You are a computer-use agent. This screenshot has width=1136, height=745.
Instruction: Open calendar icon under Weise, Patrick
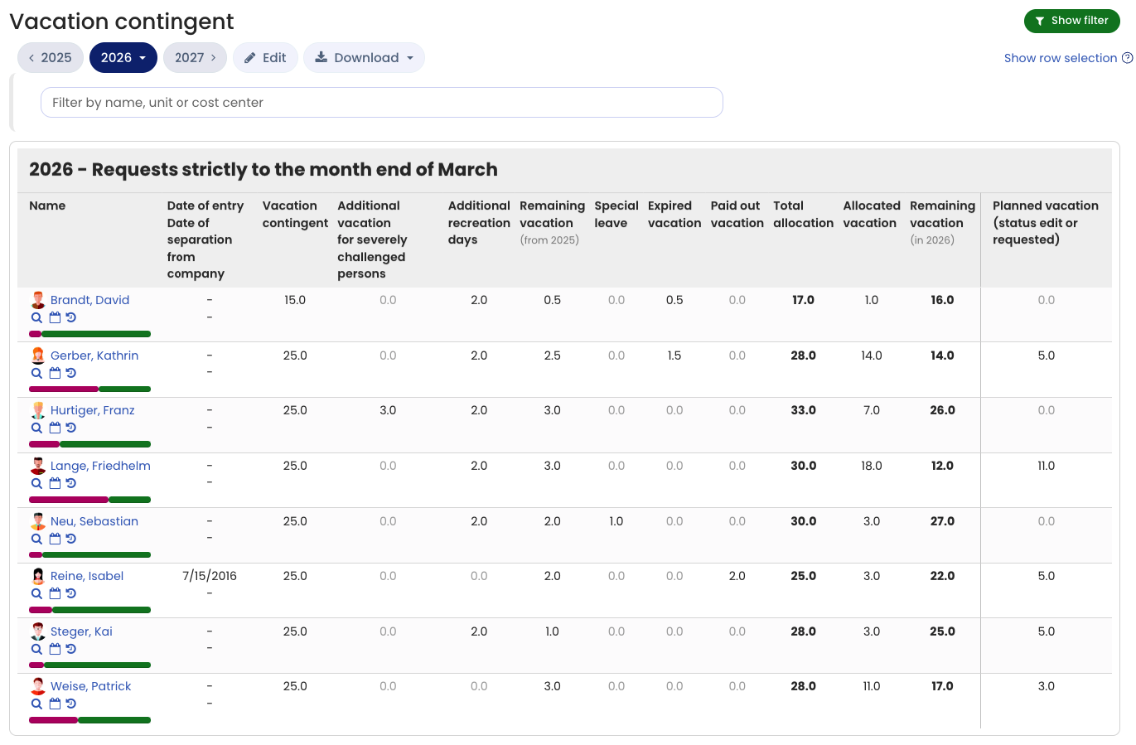click(x=55, y=704)
